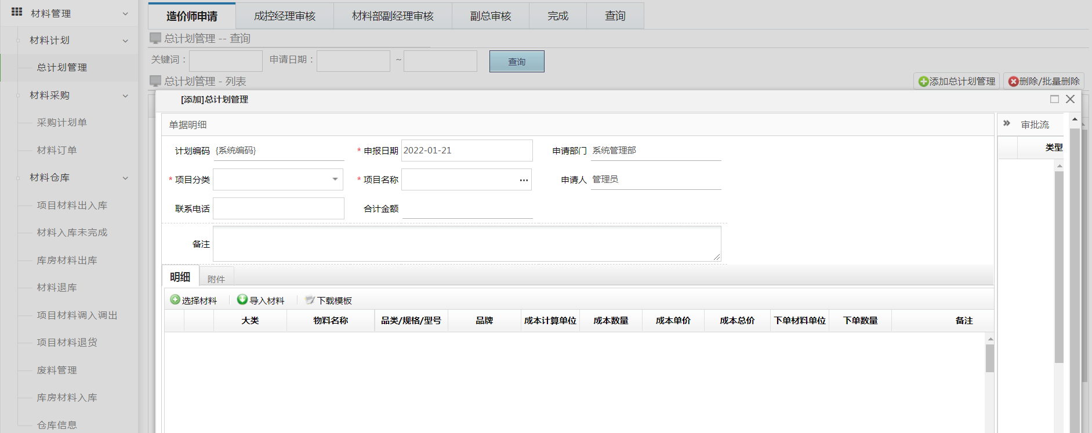Click the 查询 search button

pyautogui.click(x=516, y=61)
